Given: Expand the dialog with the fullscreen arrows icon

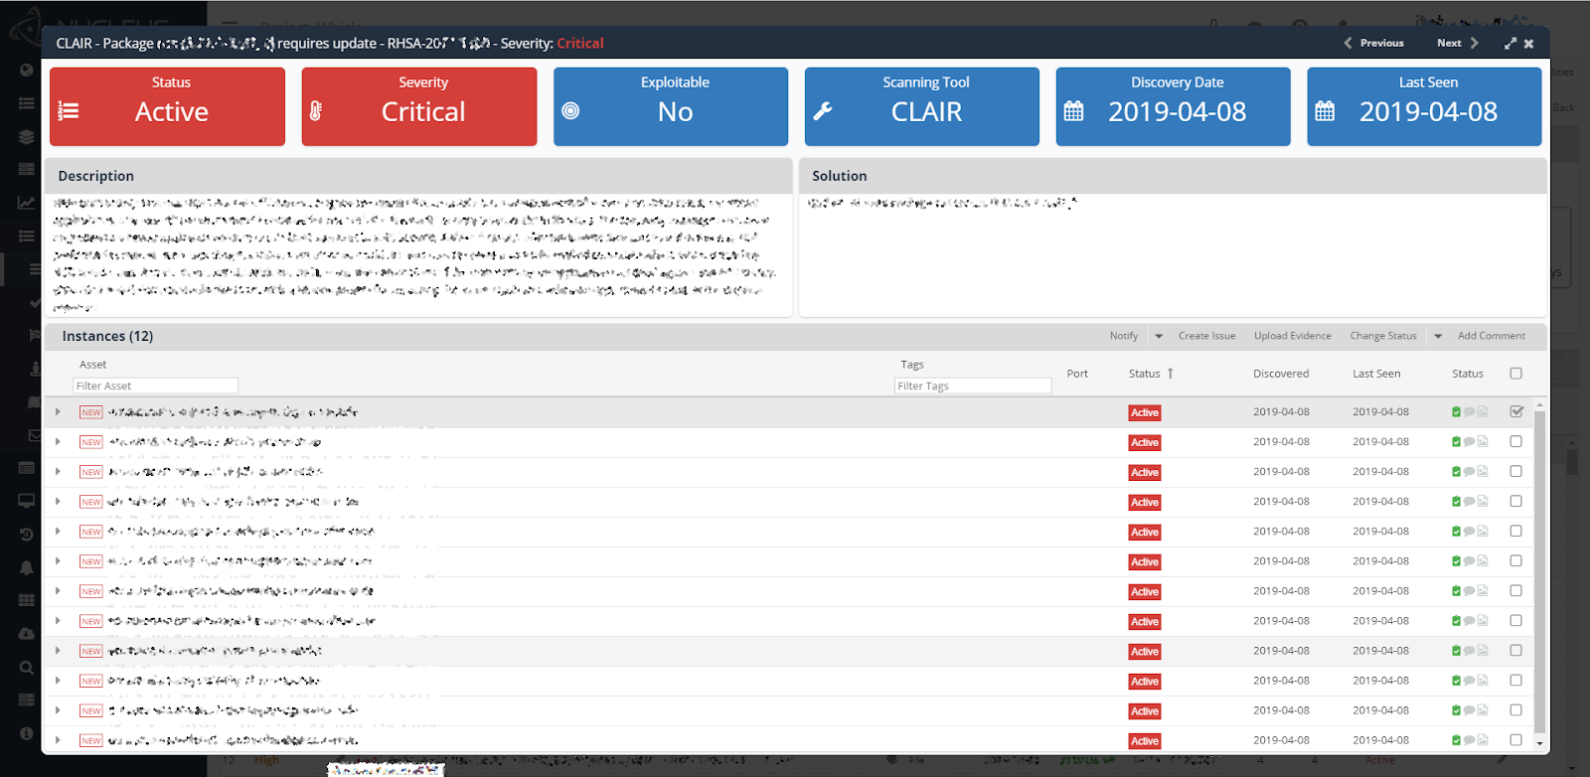Looking at the screenshot, I should [1510, 44].
